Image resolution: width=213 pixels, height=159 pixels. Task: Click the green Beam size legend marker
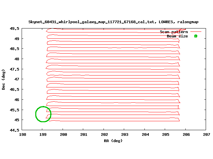[196, 36]
